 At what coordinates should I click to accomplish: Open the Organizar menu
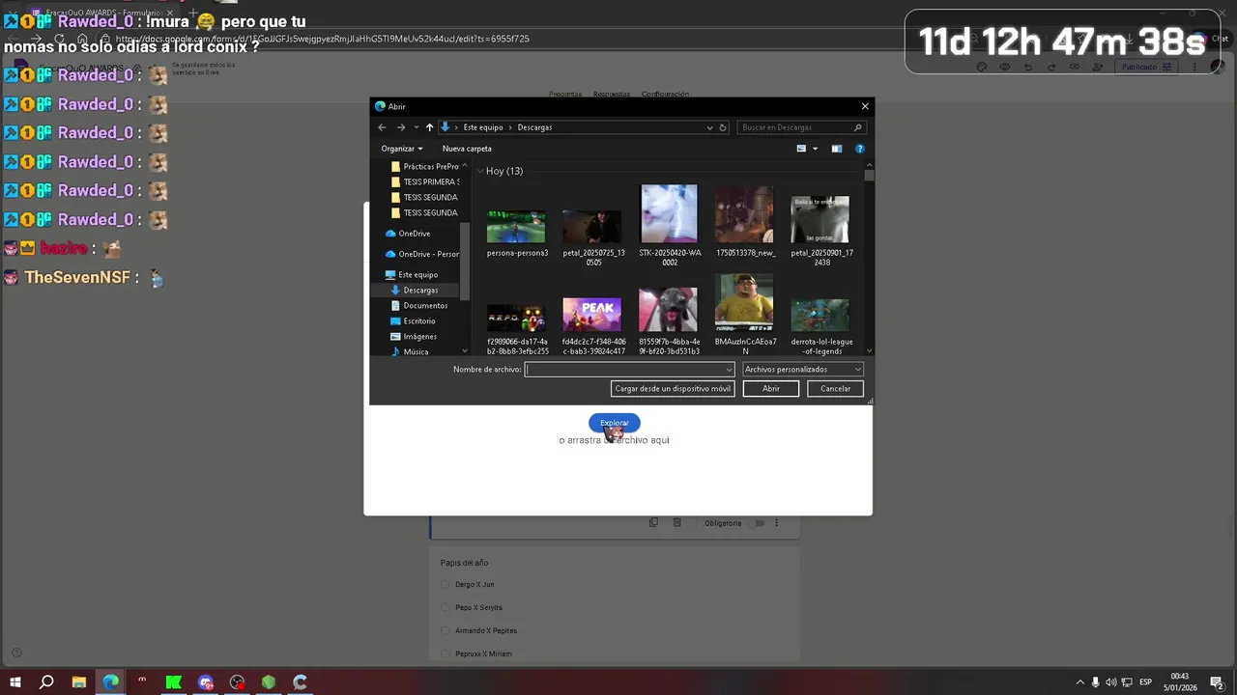(x=402, y=149)
